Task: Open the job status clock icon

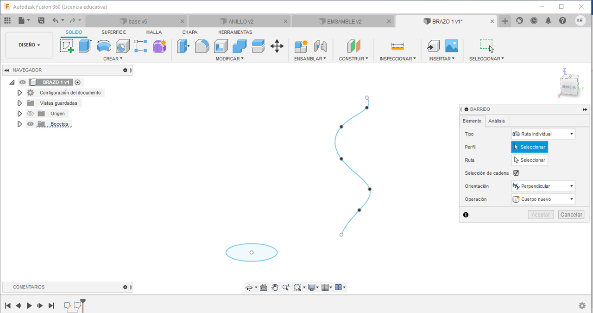Action: coord(534,20)
